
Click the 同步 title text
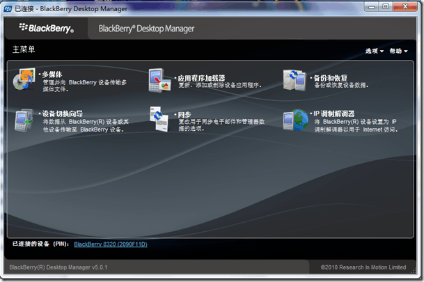[184, 115]
